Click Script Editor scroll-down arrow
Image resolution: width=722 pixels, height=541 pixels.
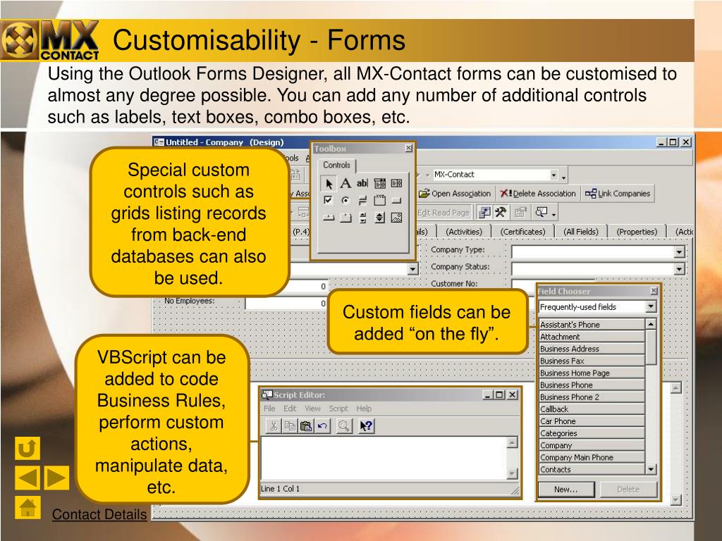[512, 473]
